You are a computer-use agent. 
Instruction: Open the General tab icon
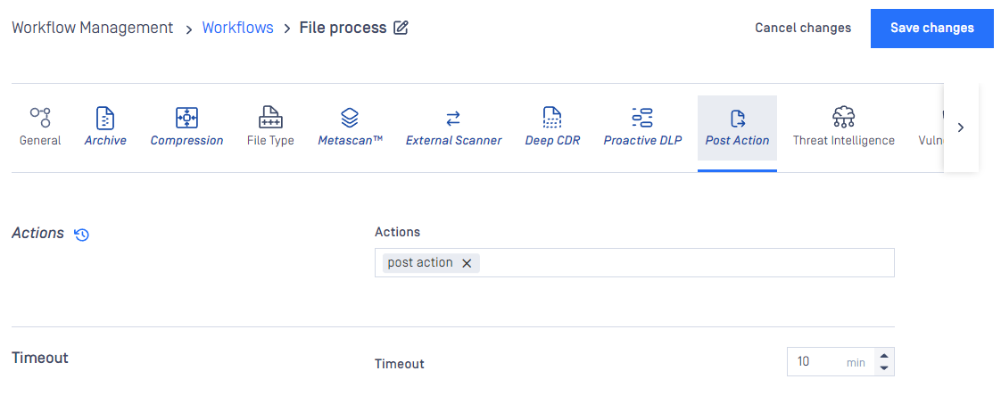coord(40,118)
